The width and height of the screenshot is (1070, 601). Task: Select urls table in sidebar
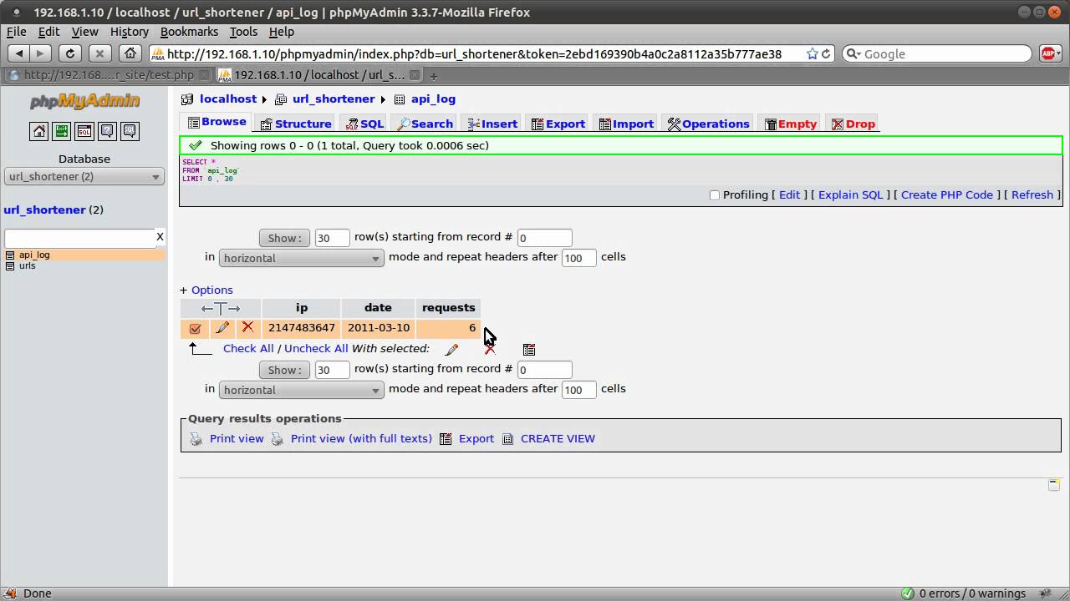pos(28,265)
